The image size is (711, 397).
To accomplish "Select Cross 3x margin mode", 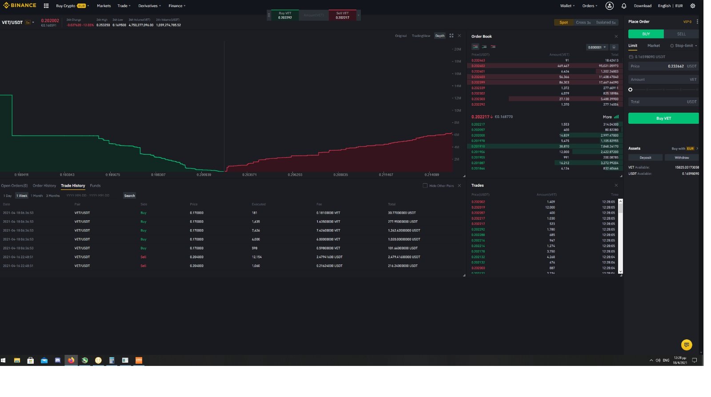I will point(583,22).
